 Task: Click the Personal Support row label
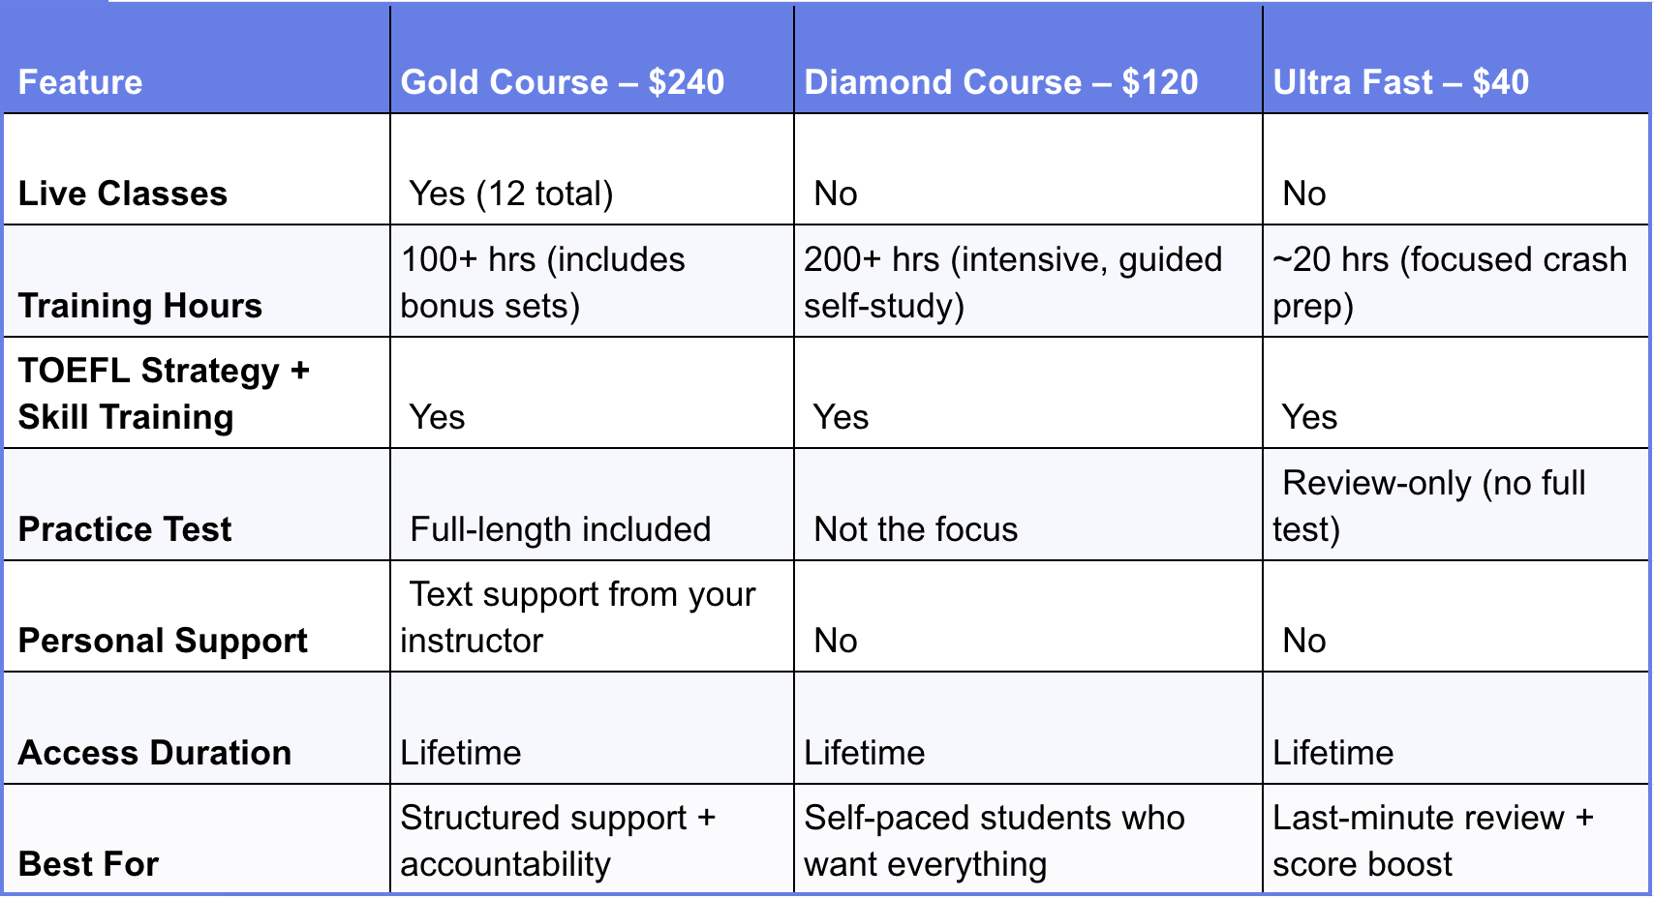pos(163,641)
